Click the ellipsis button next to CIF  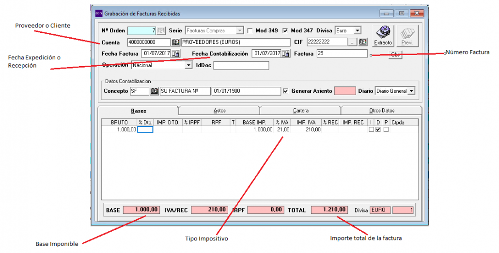352,42
